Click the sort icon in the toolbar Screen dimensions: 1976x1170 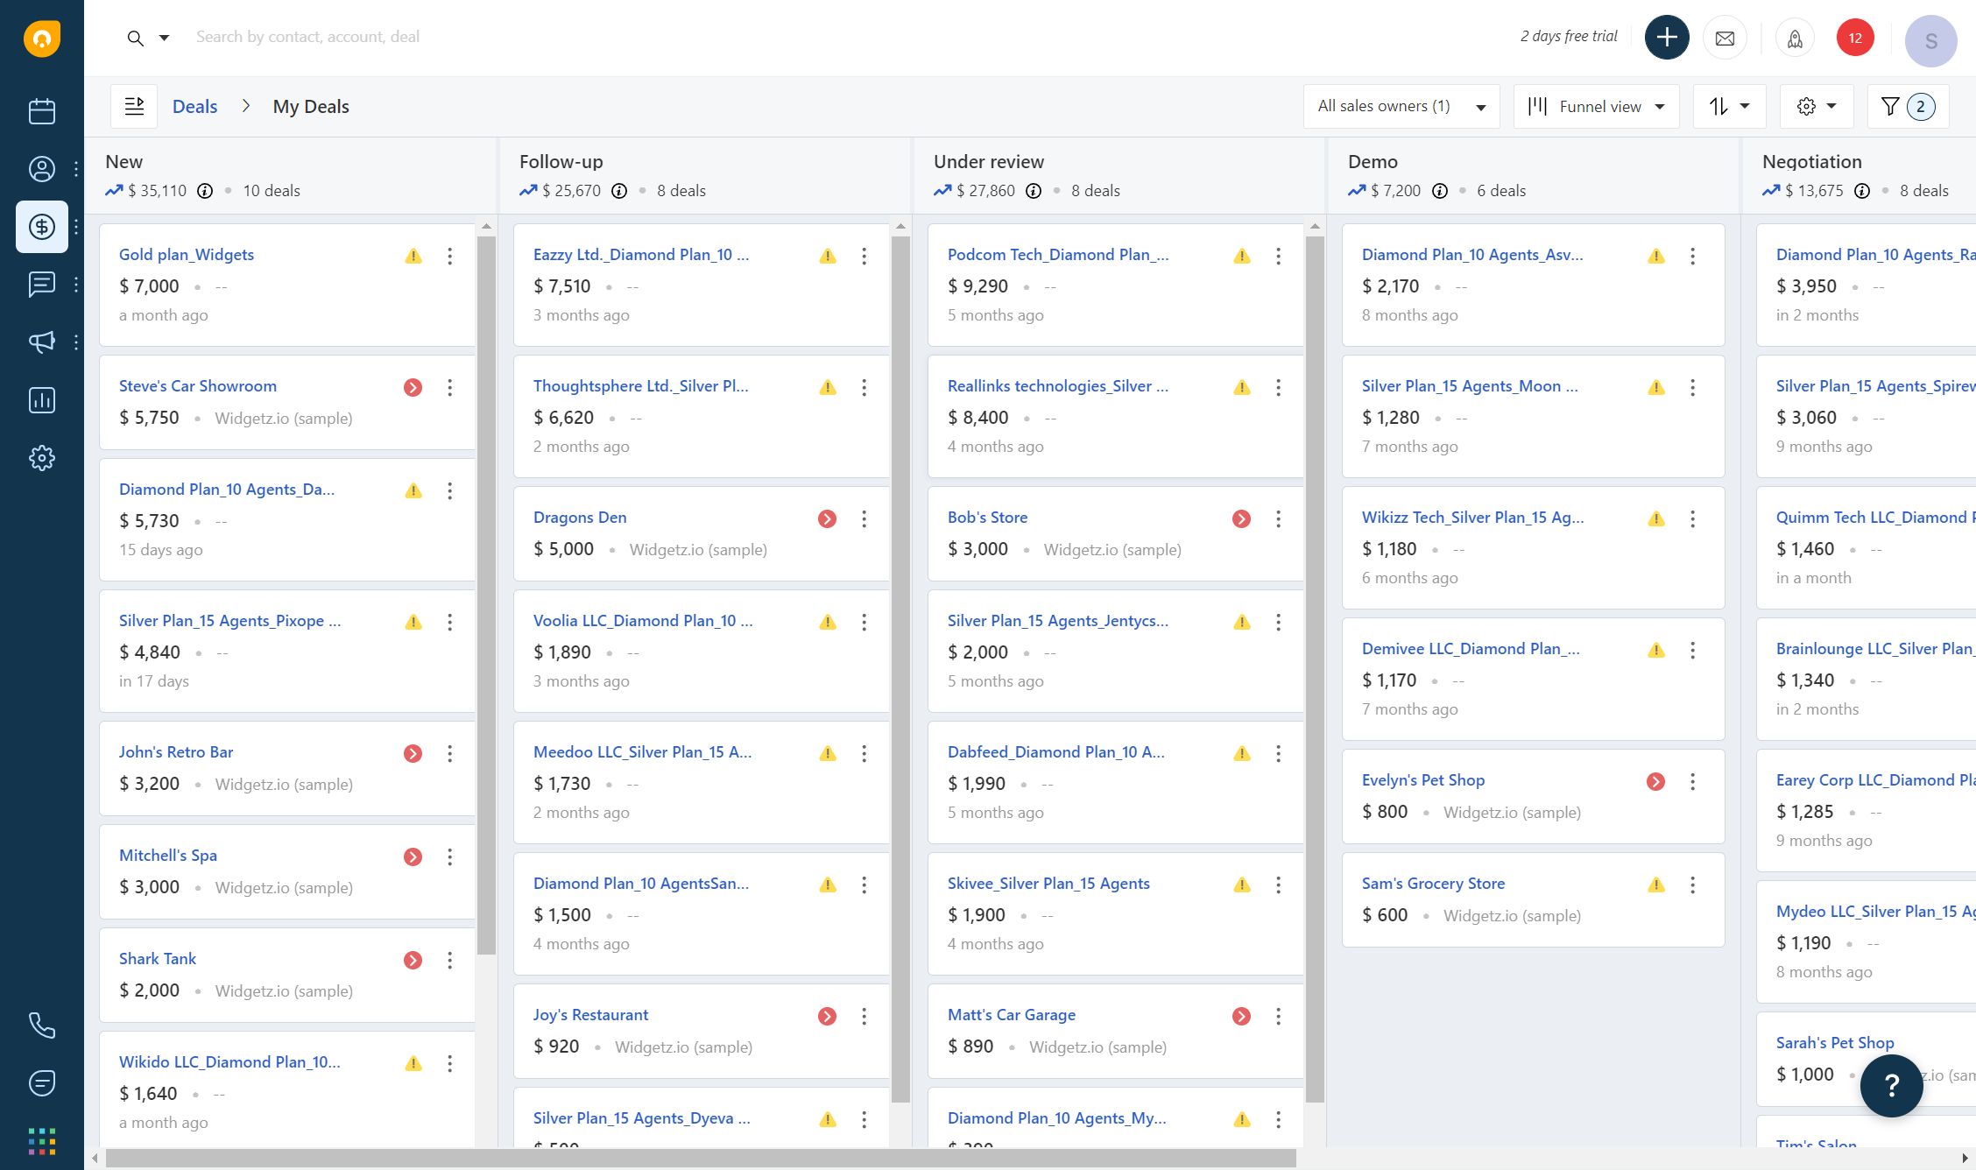(1730, 106)
